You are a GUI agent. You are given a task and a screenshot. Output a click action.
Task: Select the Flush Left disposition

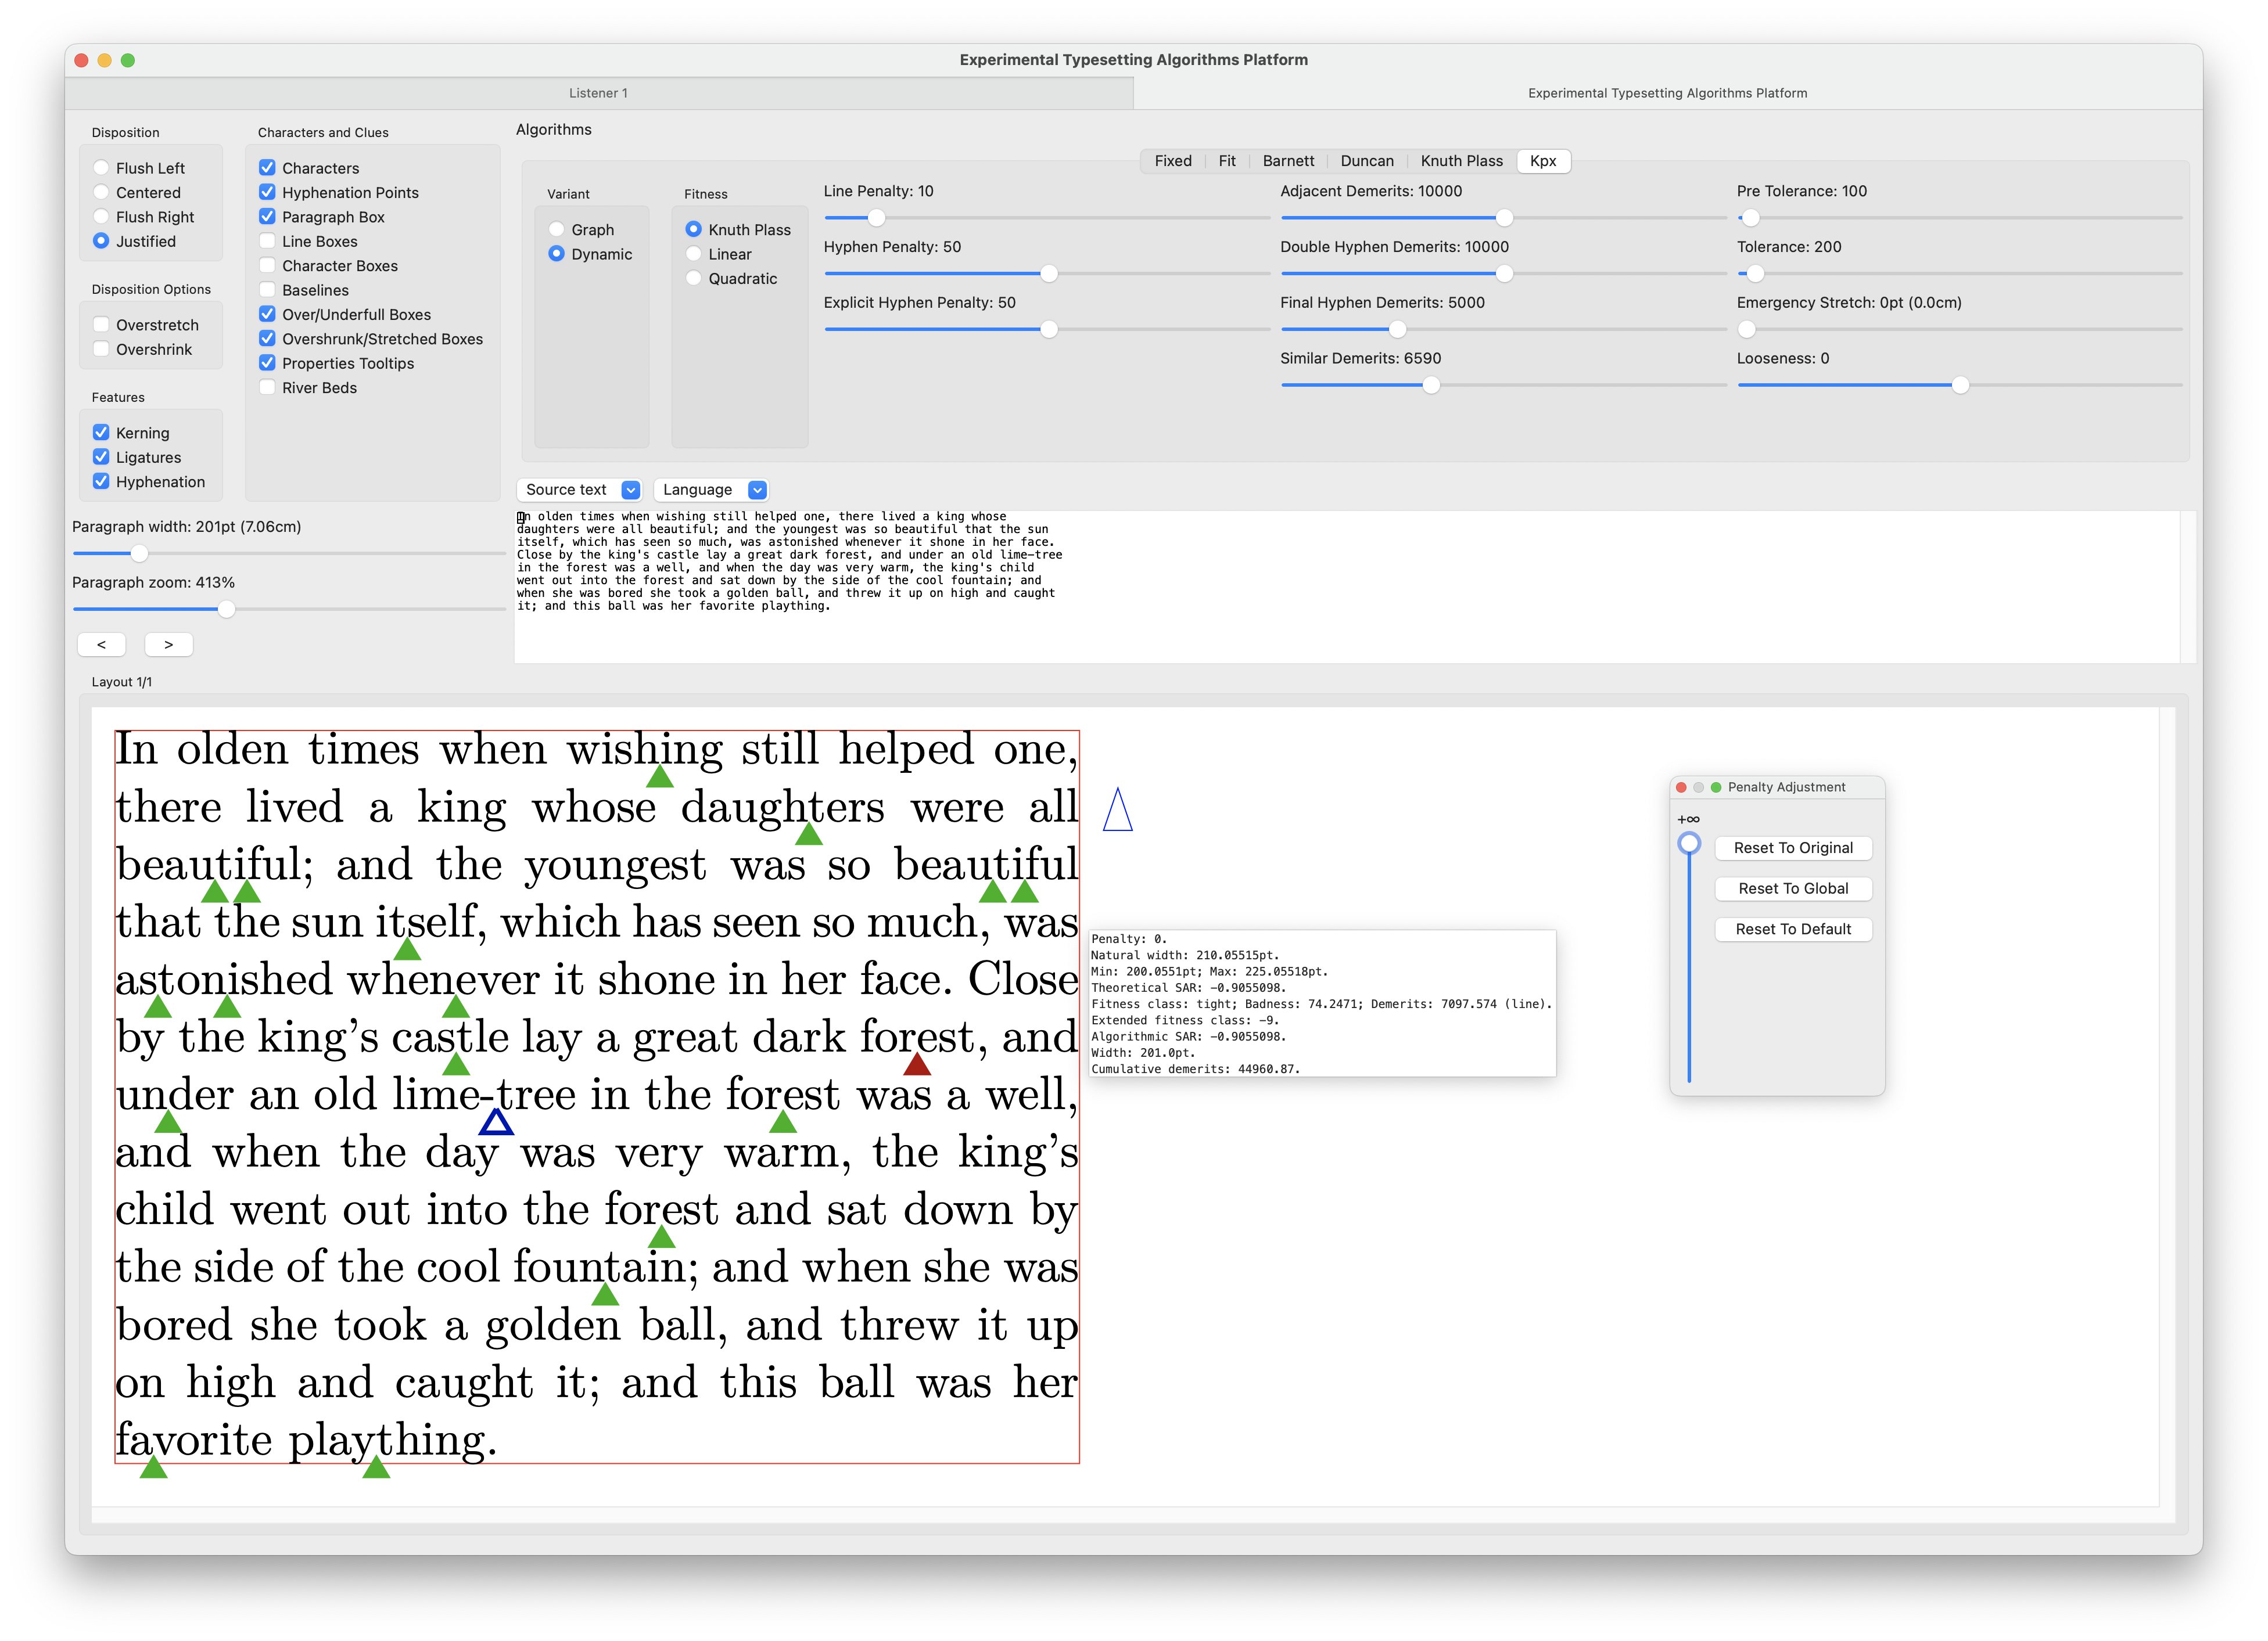pos(101,168)
